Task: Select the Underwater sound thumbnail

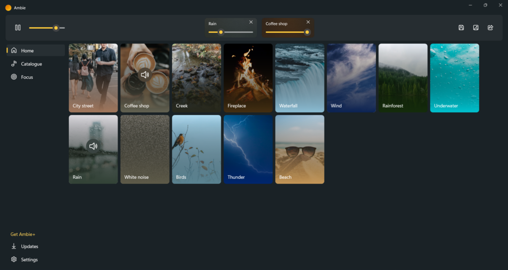Action: pos(454,78)
